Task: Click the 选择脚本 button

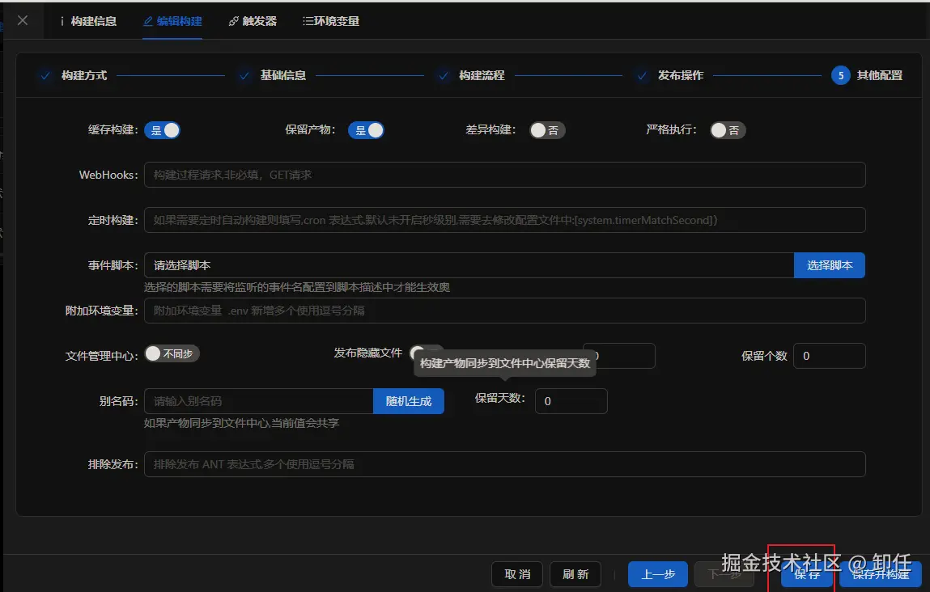Action: tap(829, 265)
